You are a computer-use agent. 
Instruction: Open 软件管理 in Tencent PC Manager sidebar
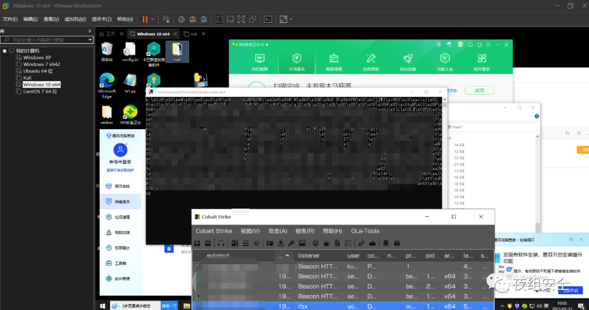click(119, 278)
